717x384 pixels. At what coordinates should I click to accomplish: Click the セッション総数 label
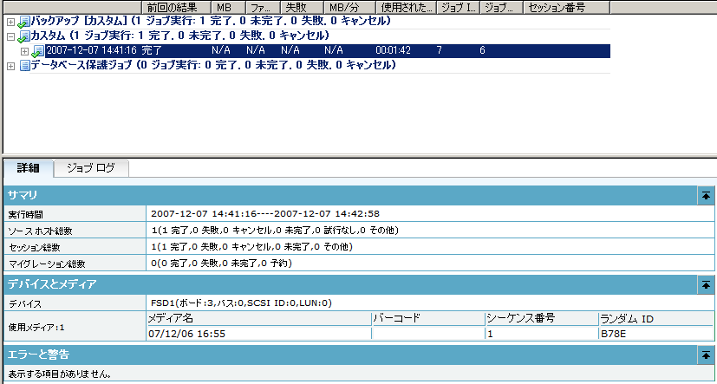(x=35, y=248)
